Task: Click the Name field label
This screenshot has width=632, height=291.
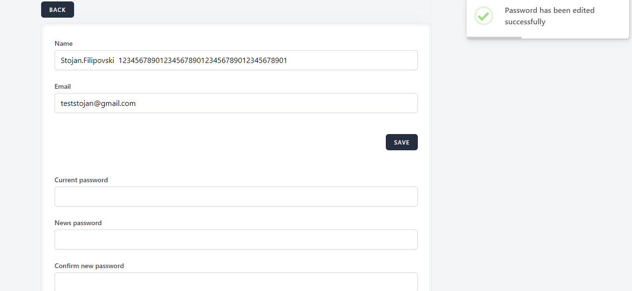Action: pos(64,43)
